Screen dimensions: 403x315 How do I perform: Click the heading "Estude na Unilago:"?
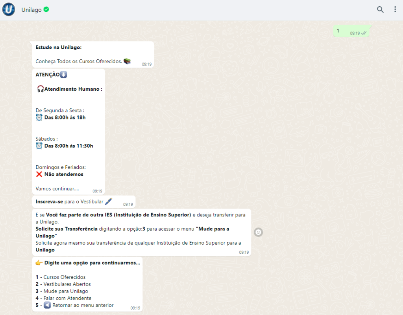coord(59,48)
